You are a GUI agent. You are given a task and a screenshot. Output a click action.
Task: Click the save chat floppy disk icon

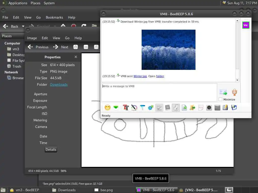(x=234, y=108)
